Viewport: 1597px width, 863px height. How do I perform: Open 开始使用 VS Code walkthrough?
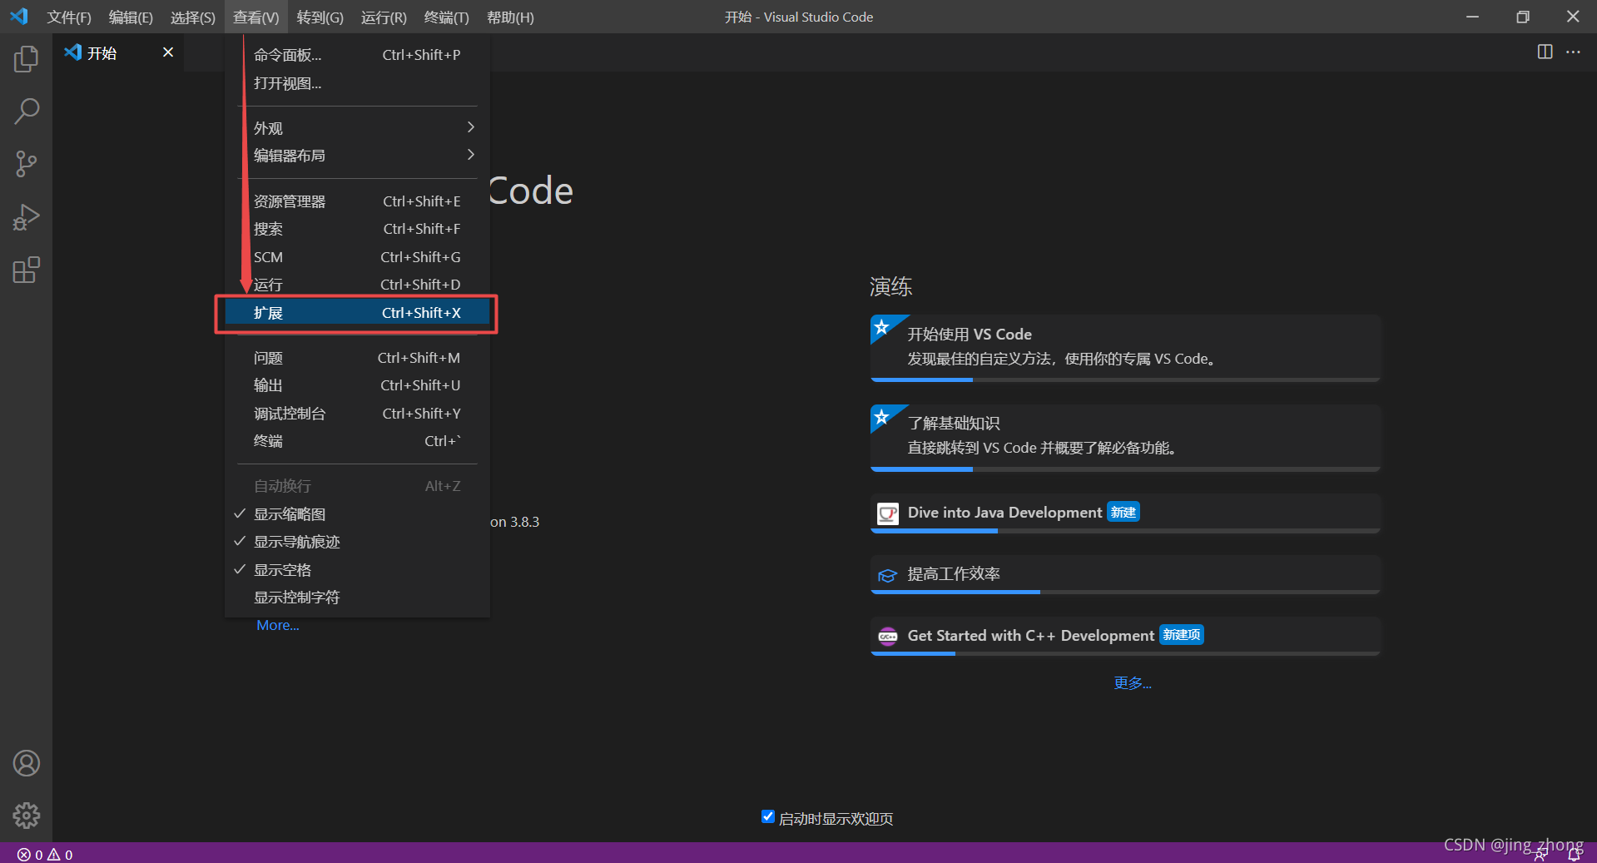[1125, 348]
